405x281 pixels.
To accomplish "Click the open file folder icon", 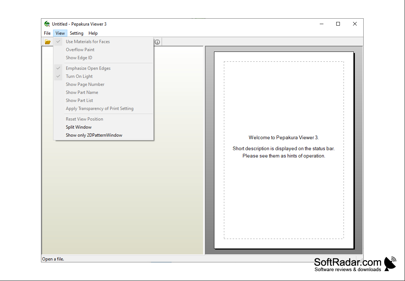I will pos(48,42).
